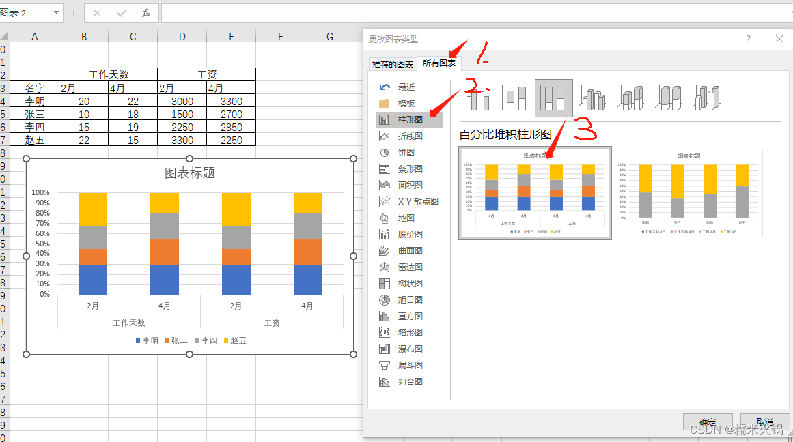The image size is (793, 442).
Task: Choose the Column chart (柱形图) category
Action: tap(410, 120)
